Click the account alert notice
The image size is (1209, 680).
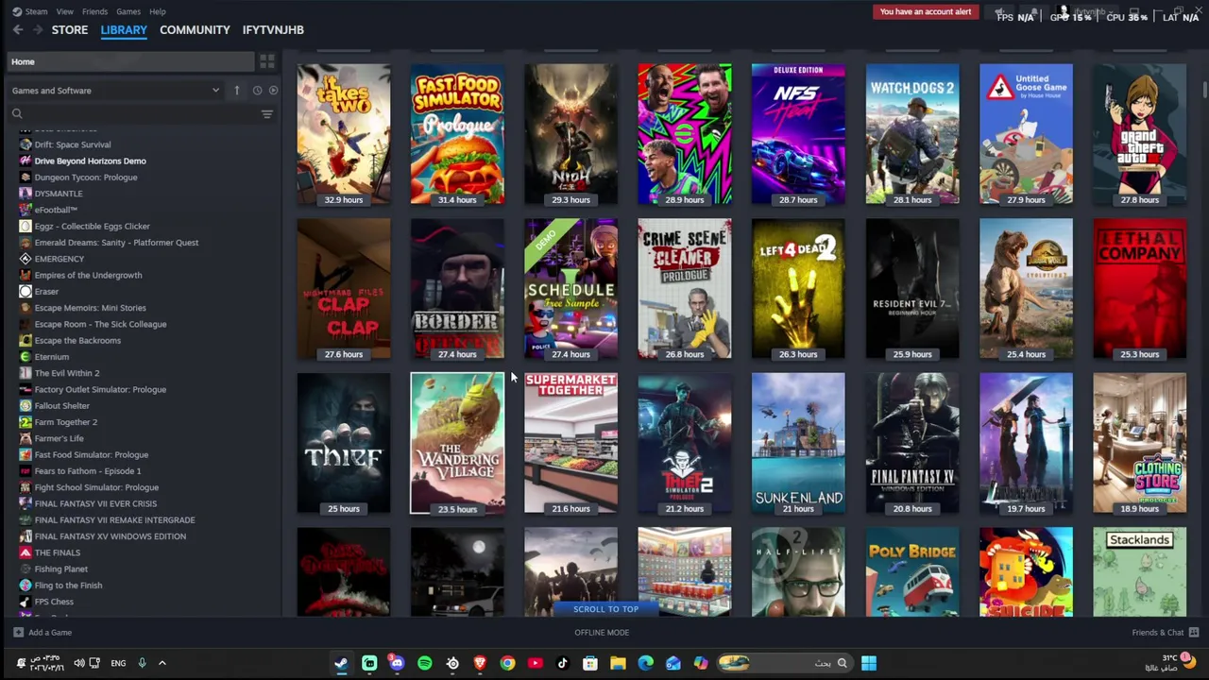click(926, 11)
